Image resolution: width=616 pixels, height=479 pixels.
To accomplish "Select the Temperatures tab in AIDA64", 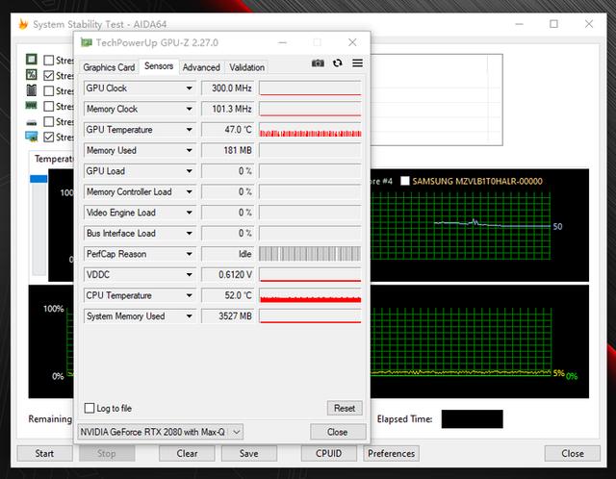I will click(x=53, y=159).
